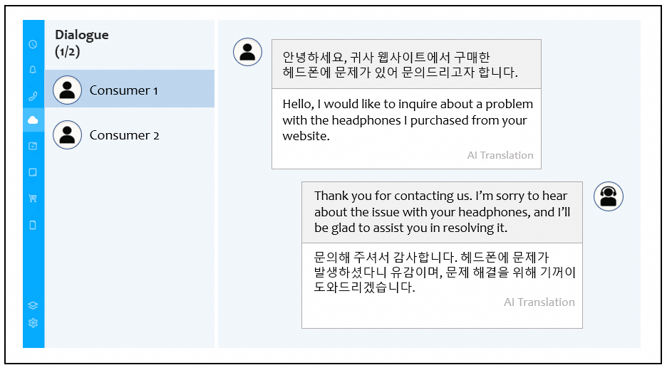Click the mobile device icon in sidebar

click(33, 225)
